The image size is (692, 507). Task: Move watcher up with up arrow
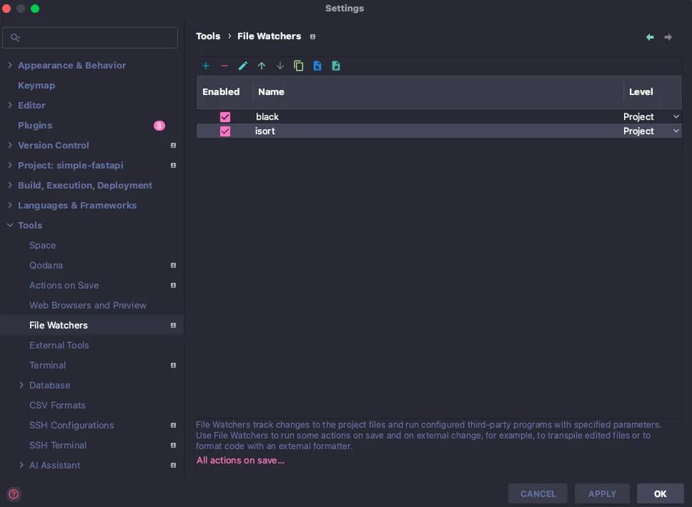click(x=262, y=66)
